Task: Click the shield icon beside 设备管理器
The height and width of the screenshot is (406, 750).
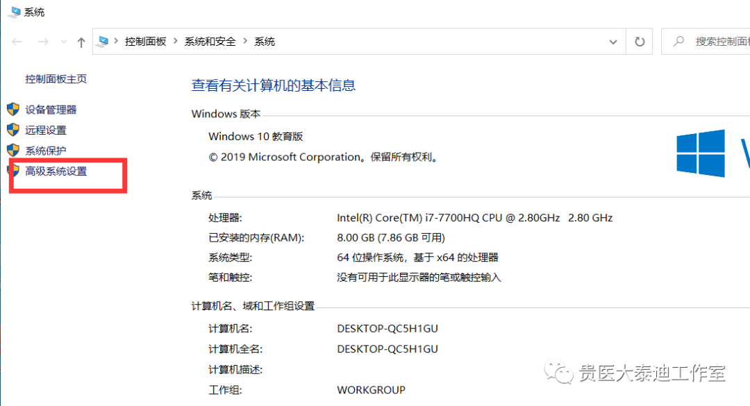Action: pyautogui.click(x=13, y=109)
